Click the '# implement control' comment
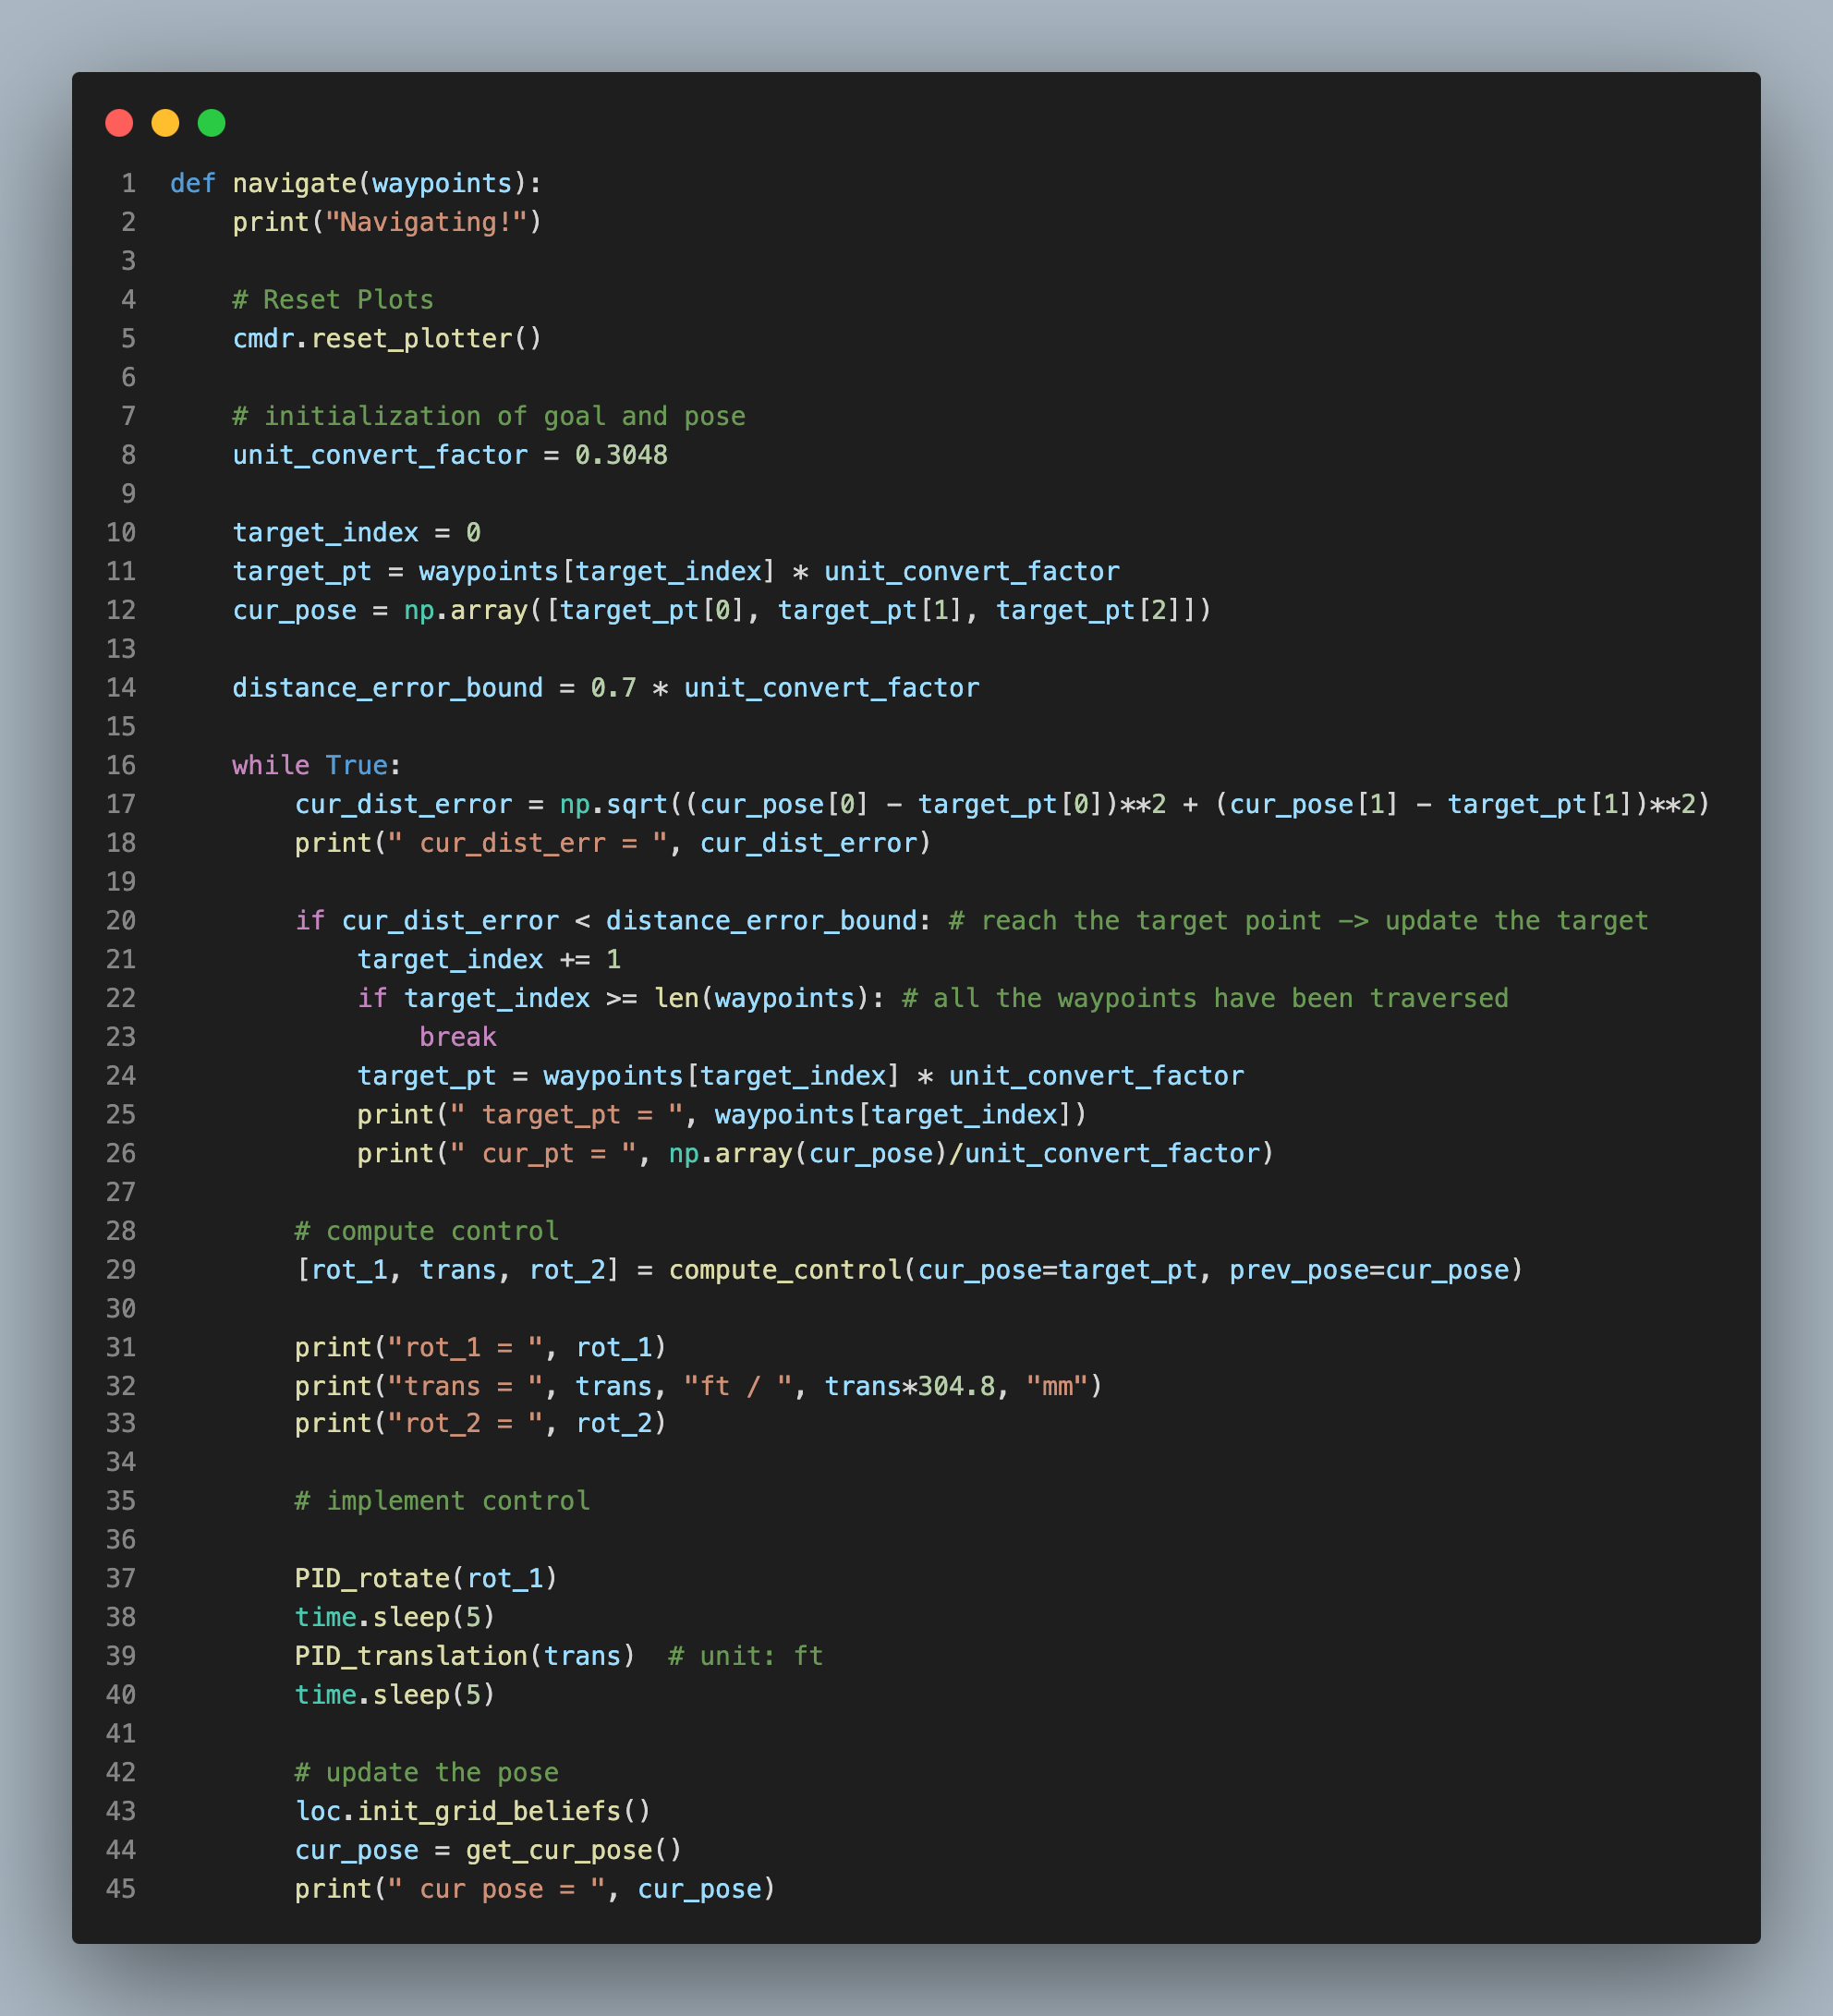Image resolution: width=1833 pixels, height=2016 pixels. coord(442,1501)
